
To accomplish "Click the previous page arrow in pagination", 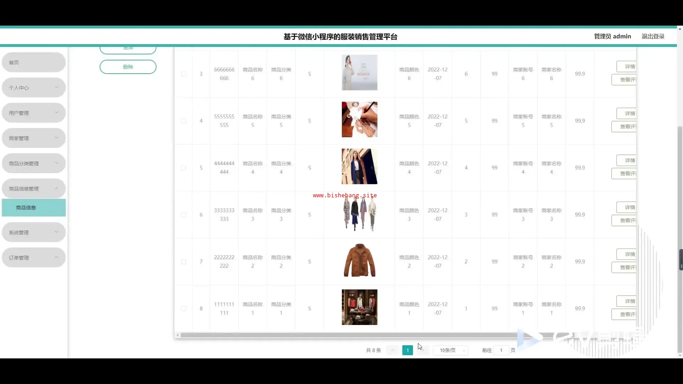I will tap(393, 350).
